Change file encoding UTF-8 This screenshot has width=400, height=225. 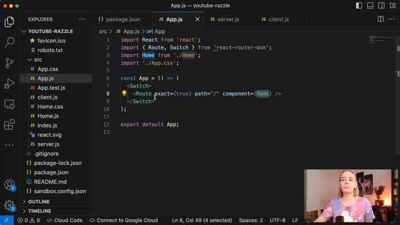point(277,220)
